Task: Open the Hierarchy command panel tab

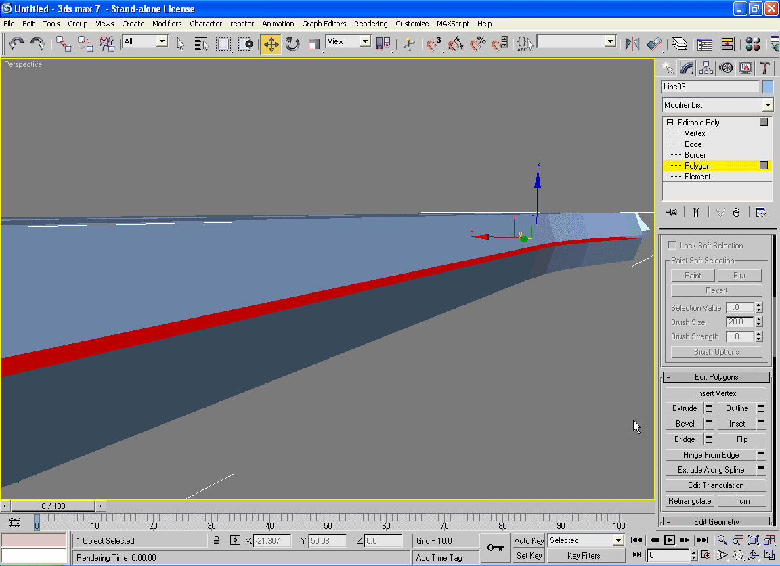Action: pyautogui.click(x=706, y=68)
